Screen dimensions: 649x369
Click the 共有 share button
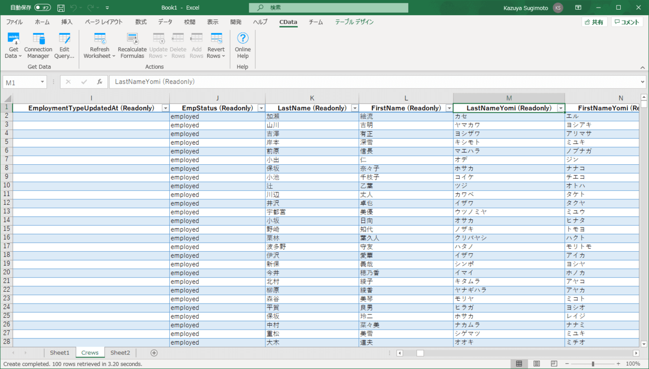pyautogui.click(x=594, y=22)
